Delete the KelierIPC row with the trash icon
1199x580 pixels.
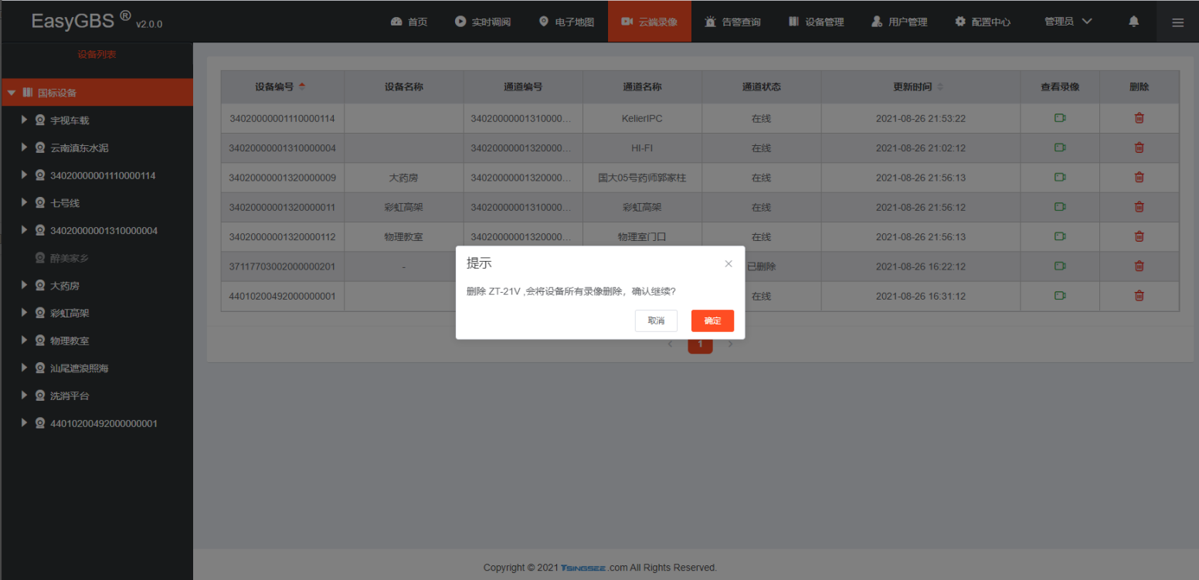point(1139,118)
